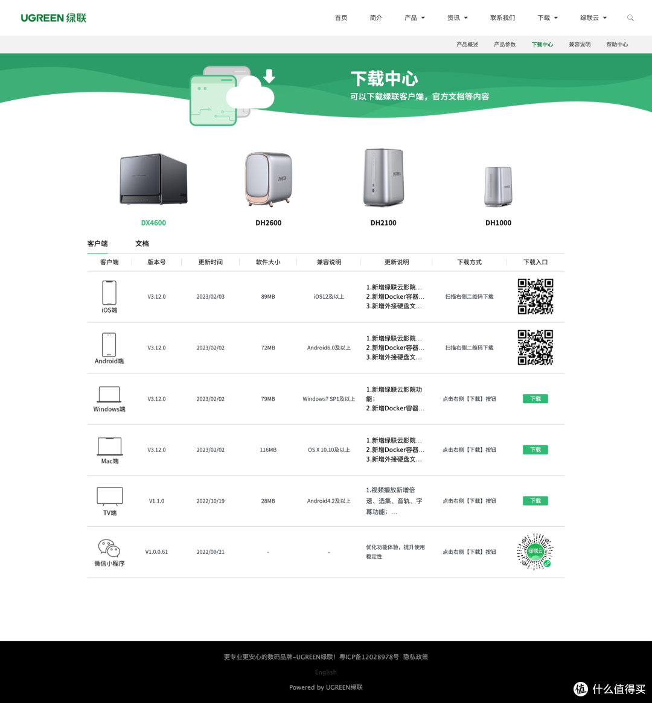Download the Mac client
Screen dimensions: 652x703
(535, 450)
